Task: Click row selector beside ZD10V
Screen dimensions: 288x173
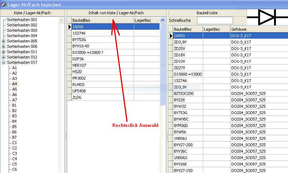Action: pos(171,61)
